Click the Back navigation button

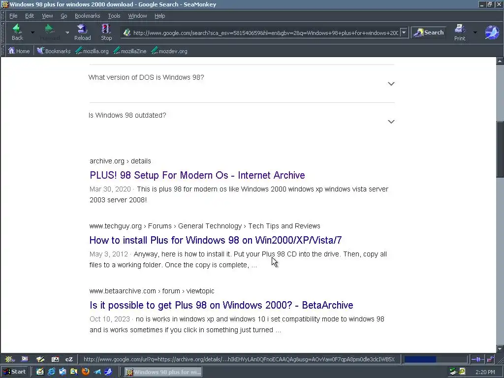coord(17,32)
